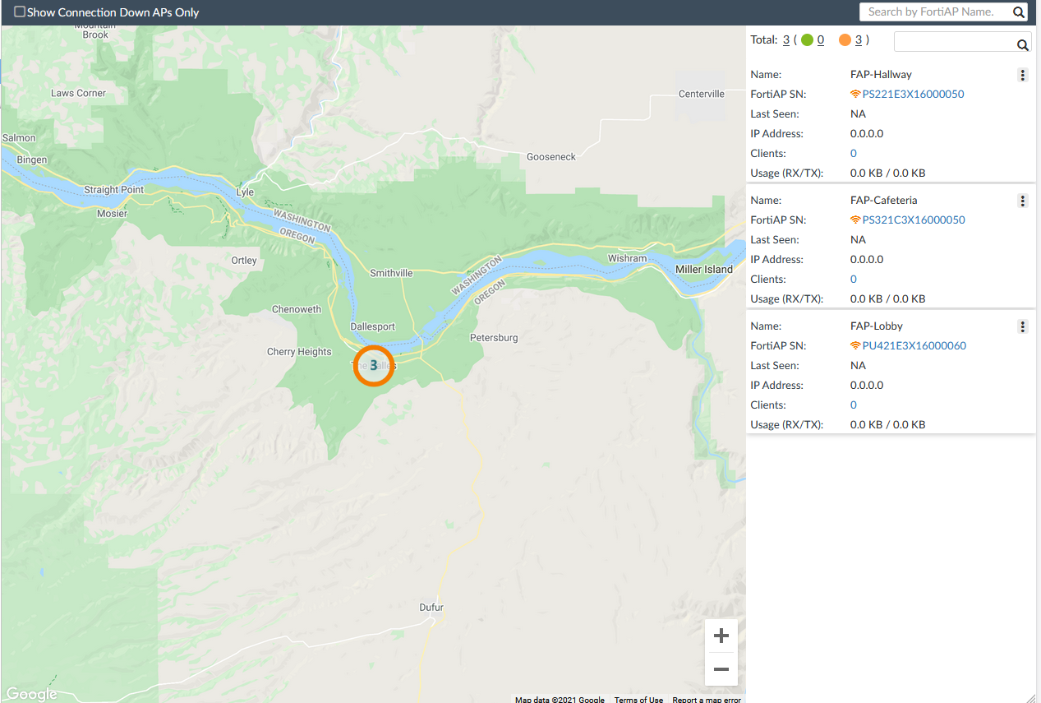Viewport: 1041px width, 703px height.
Task: Click Wi-Fi status icon beside PS321C3X16000050
Action: click(855, 220)
